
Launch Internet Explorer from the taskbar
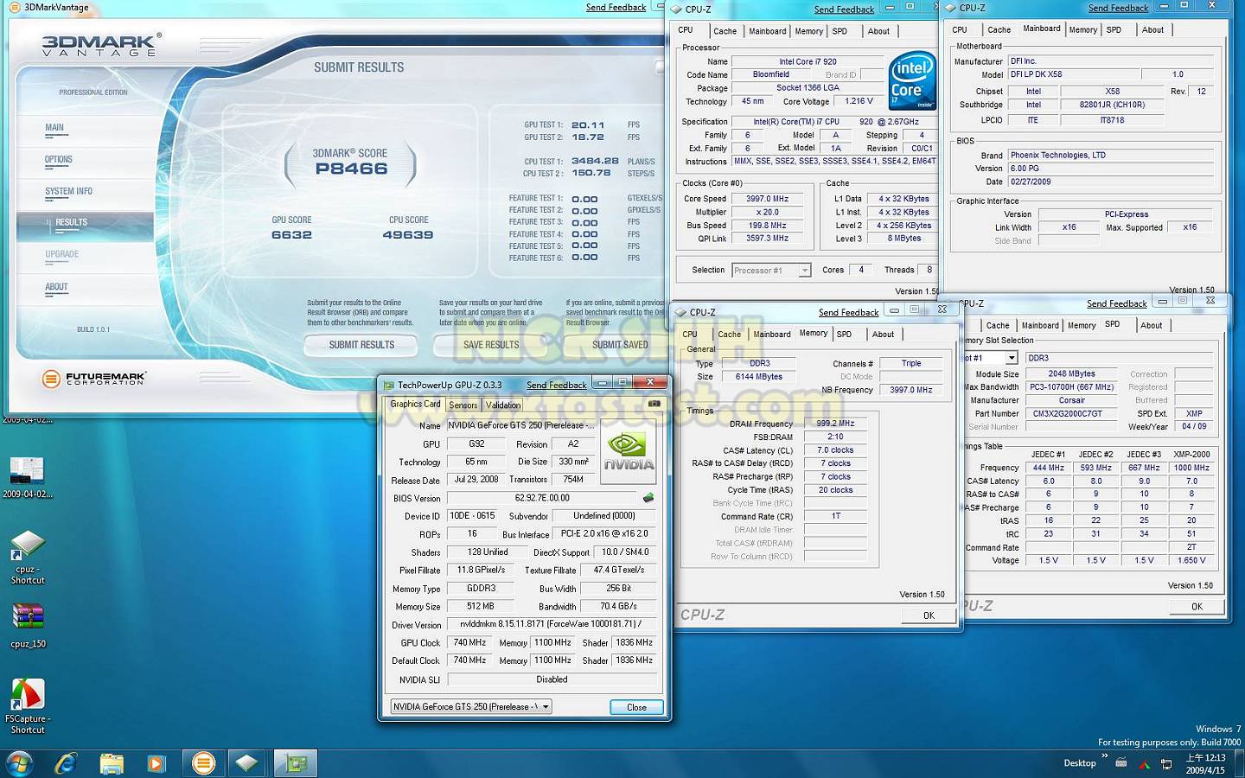pos(66,763)
